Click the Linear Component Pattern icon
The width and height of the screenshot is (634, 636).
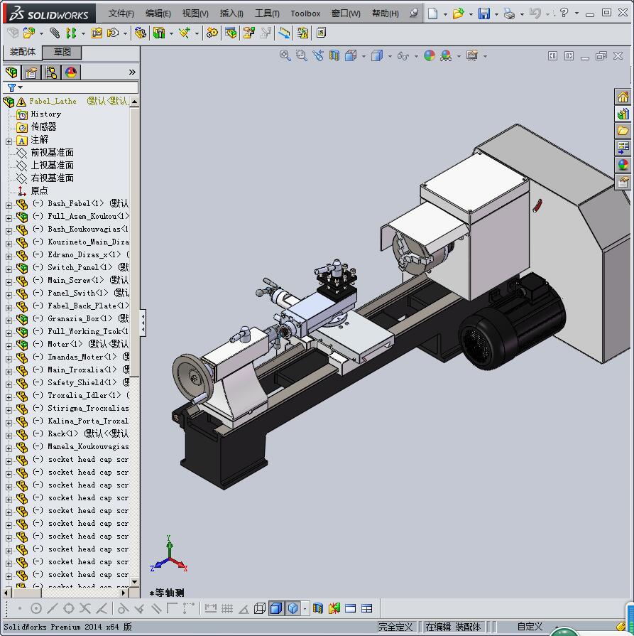point(71,33)
